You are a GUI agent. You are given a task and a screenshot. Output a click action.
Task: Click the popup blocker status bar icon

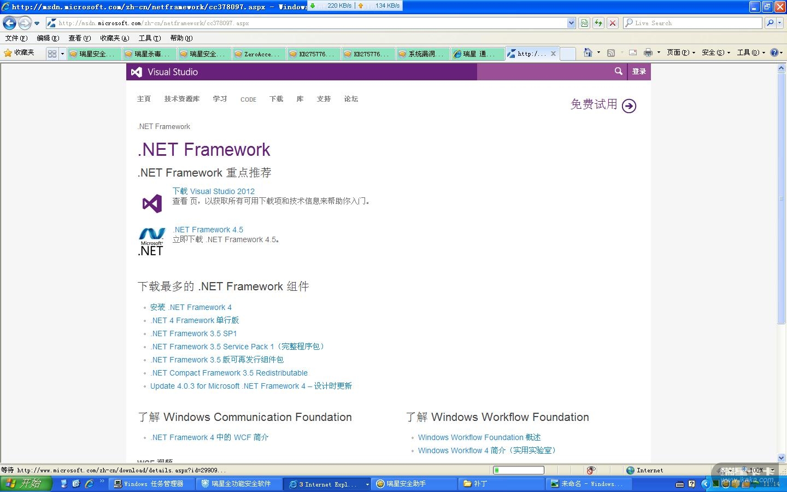coord(591,470)
